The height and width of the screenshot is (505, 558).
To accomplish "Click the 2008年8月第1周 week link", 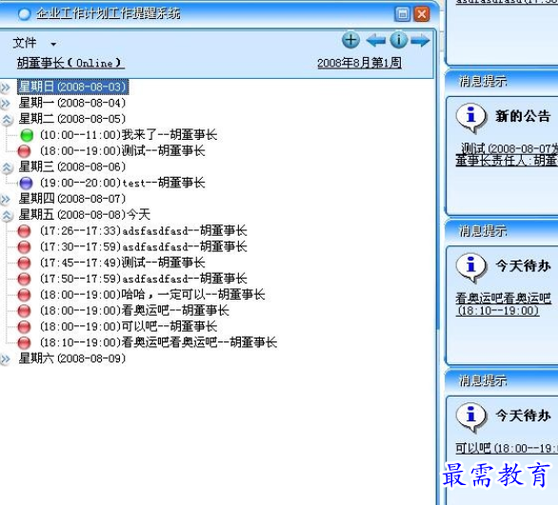I will tap(359, 64).
